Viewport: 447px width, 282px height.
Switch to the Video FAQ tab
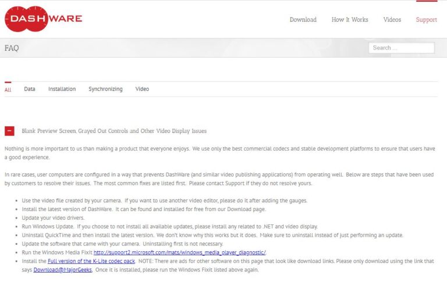point(142,89)
